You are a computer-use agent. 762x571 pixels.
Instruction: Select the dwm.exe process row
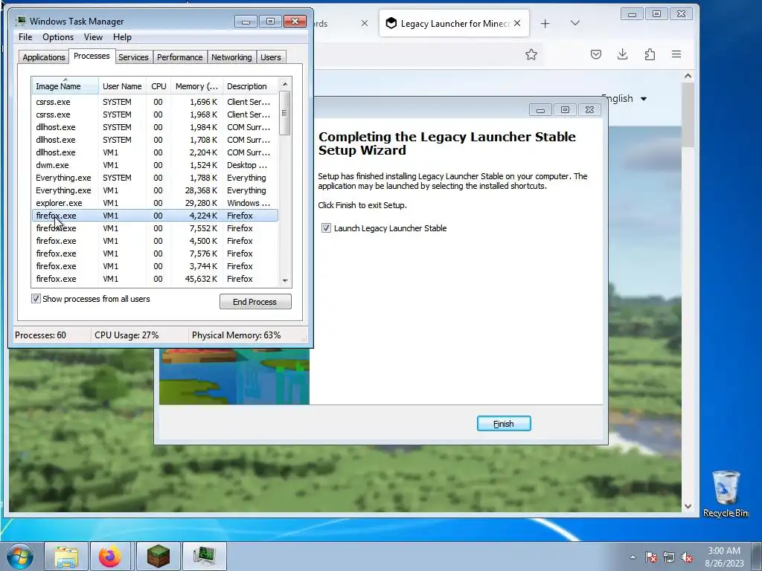point(155,165)
